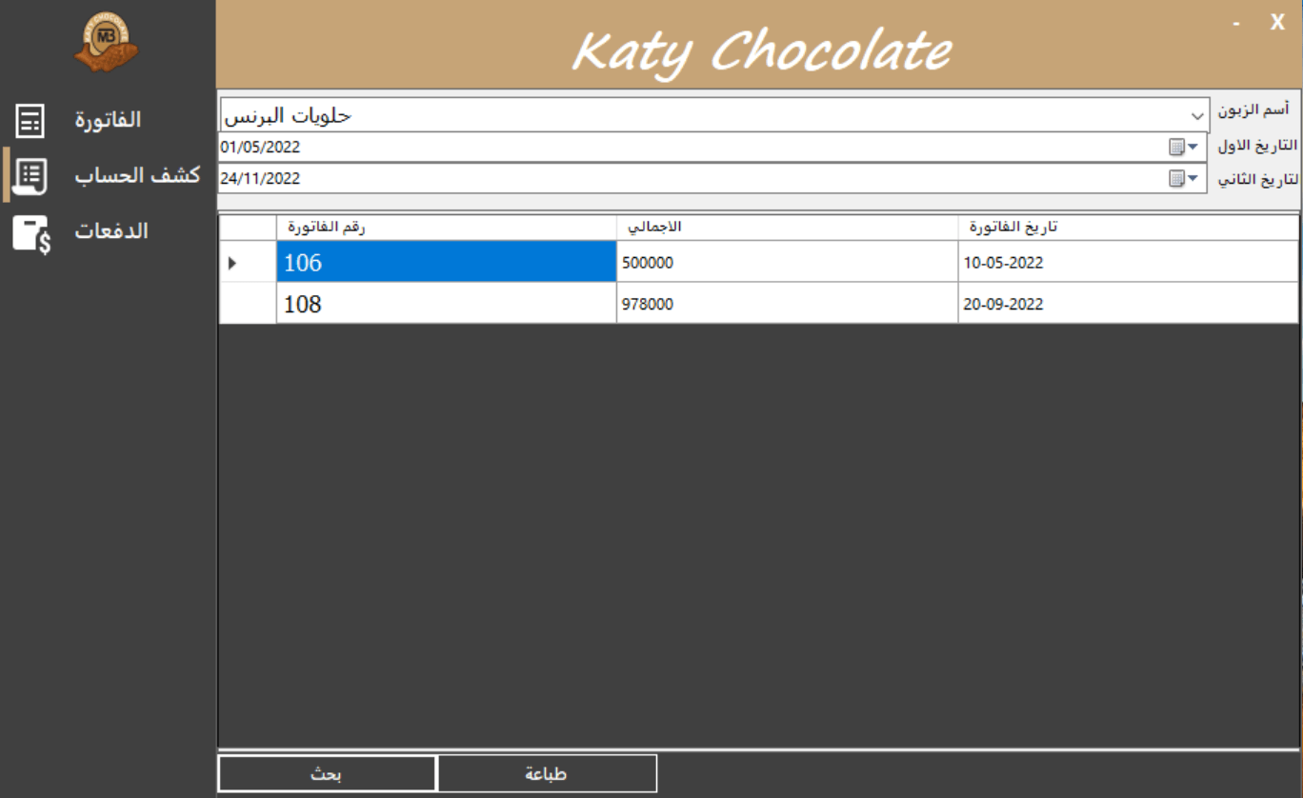The height and width of the screenshot is (798, 1303).
Task: Select invoice number 108 cell
Action: coord(446,304)
